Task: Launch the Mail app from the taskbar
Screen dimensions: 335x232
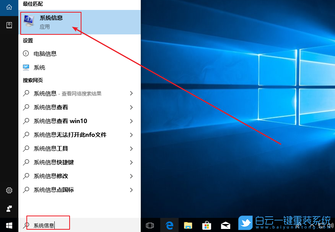Action: point(225,225)
